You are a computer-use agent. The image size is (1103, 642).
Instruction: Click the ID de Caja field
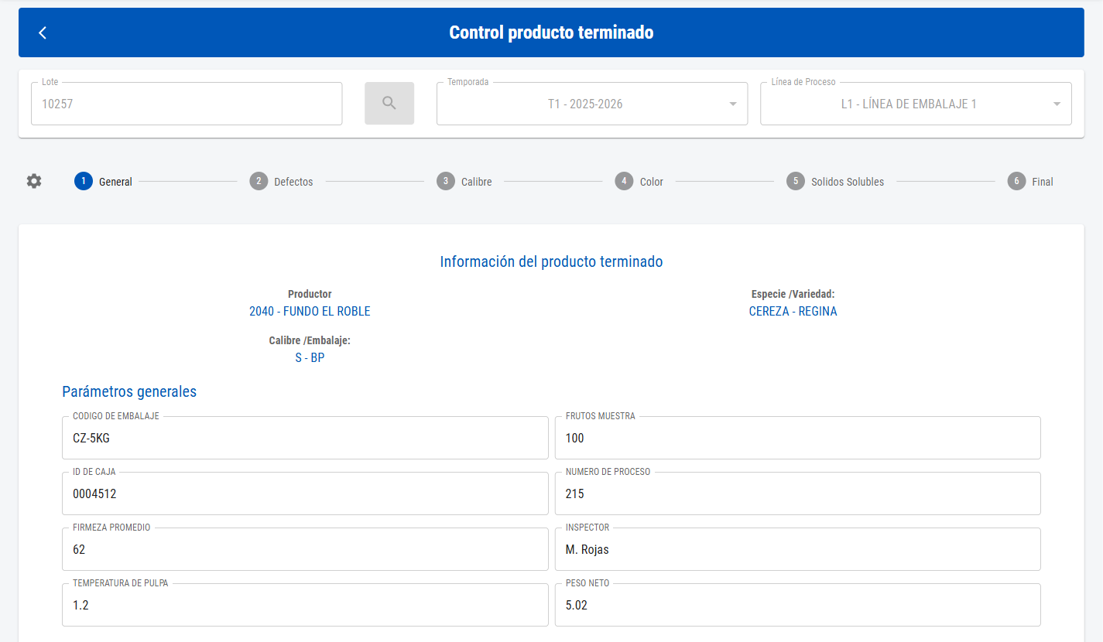pyautogui.click(x=305, y=493)
